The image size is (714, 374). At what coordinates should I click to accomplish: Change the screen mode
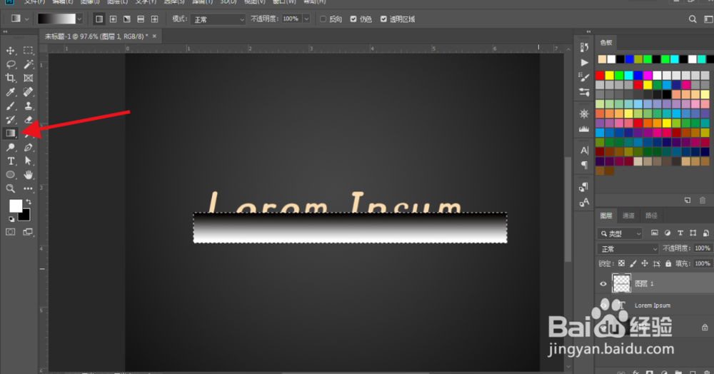pos(29,232)
